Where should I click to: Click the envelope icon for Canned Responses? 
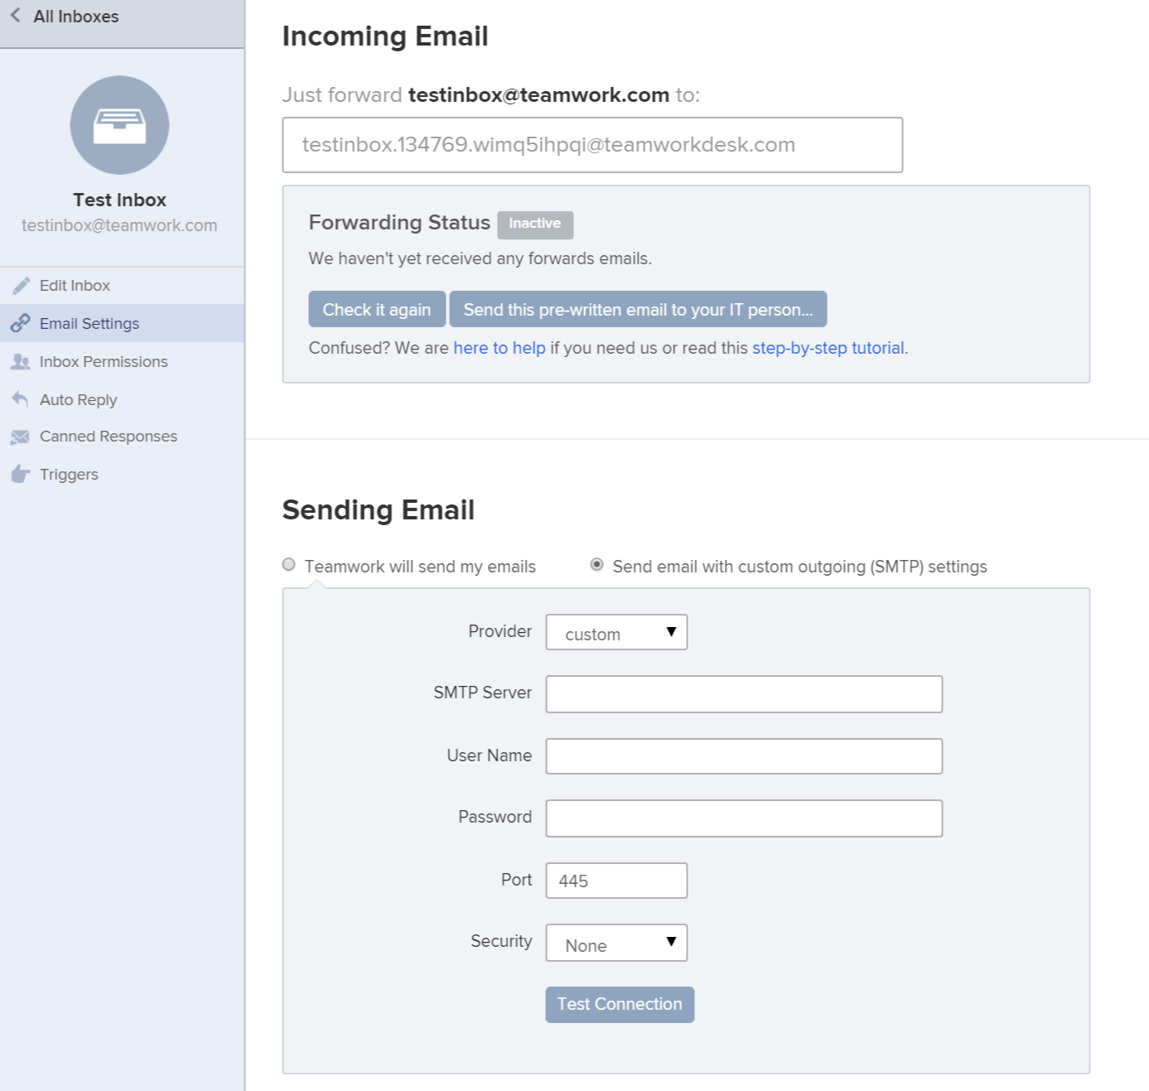[x=21, y=437]
